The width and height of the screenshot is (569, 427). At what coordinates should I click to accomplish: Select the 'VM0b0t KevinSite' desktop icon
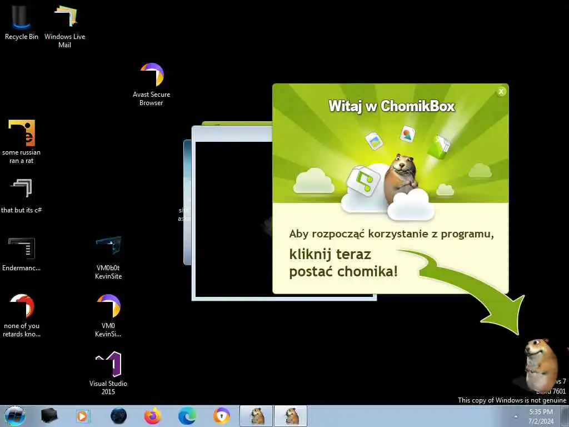[x=108, y=257]
